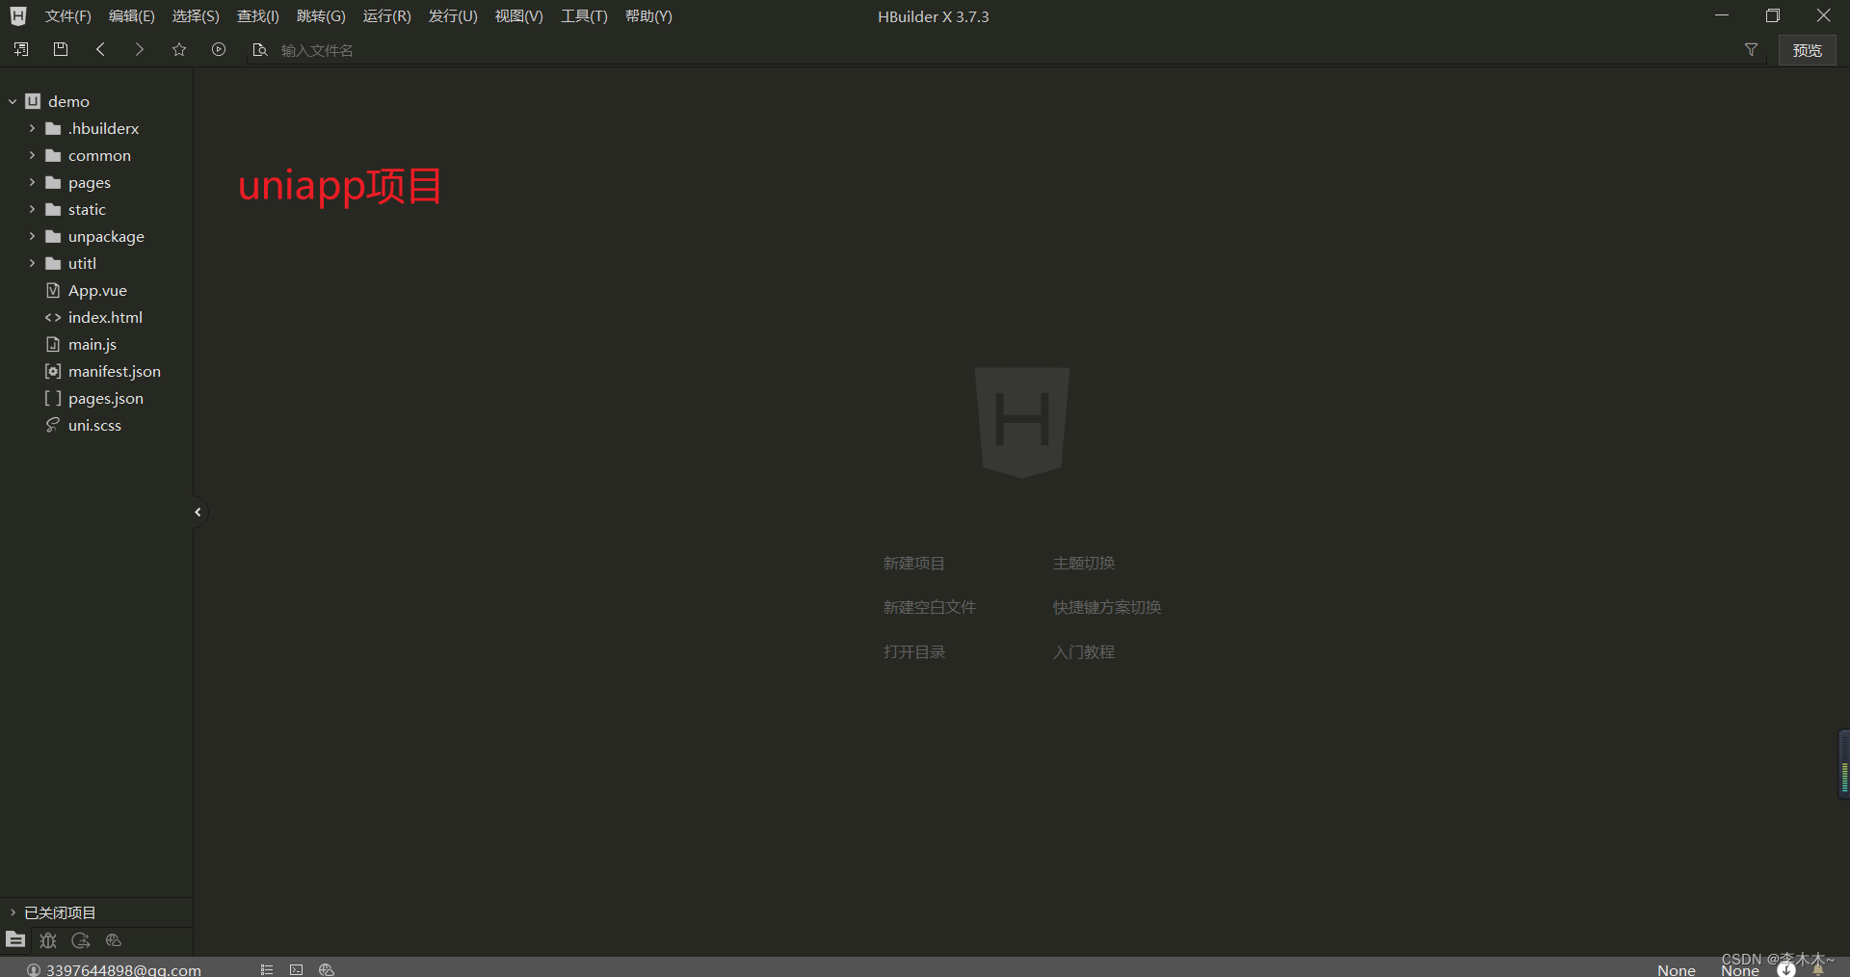Viewport: 1850px width, 977px height.
Task: Click the run play circle icon
Action: [x=219, y=49]
